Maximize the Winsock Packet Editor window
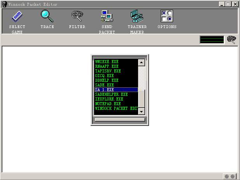The width and height of the screenshot is (240, 180). coord(228,4)
